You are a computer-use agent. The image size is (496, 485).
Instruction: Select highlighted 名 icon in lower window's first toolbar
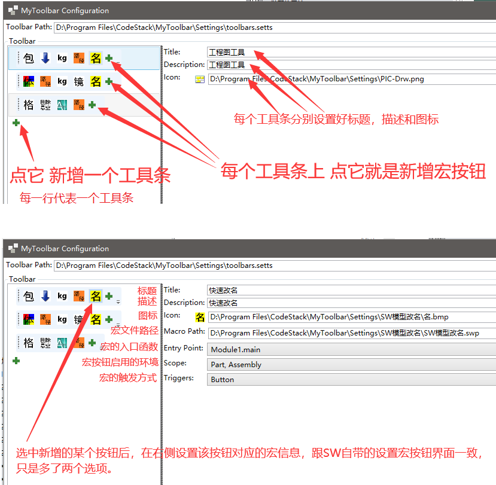pos(96,296)
